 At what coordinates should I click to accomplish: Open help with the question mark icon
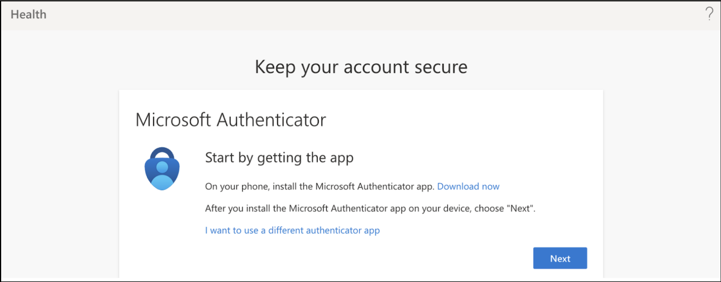coord(709,14)
